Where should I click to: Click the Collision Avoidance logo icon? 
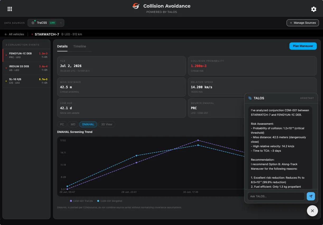tap(136, 6)
